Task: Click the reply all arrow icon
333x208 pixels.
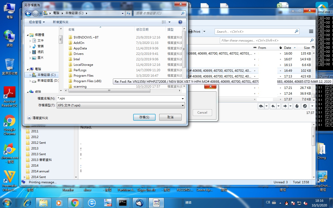Action: point(261,106)
